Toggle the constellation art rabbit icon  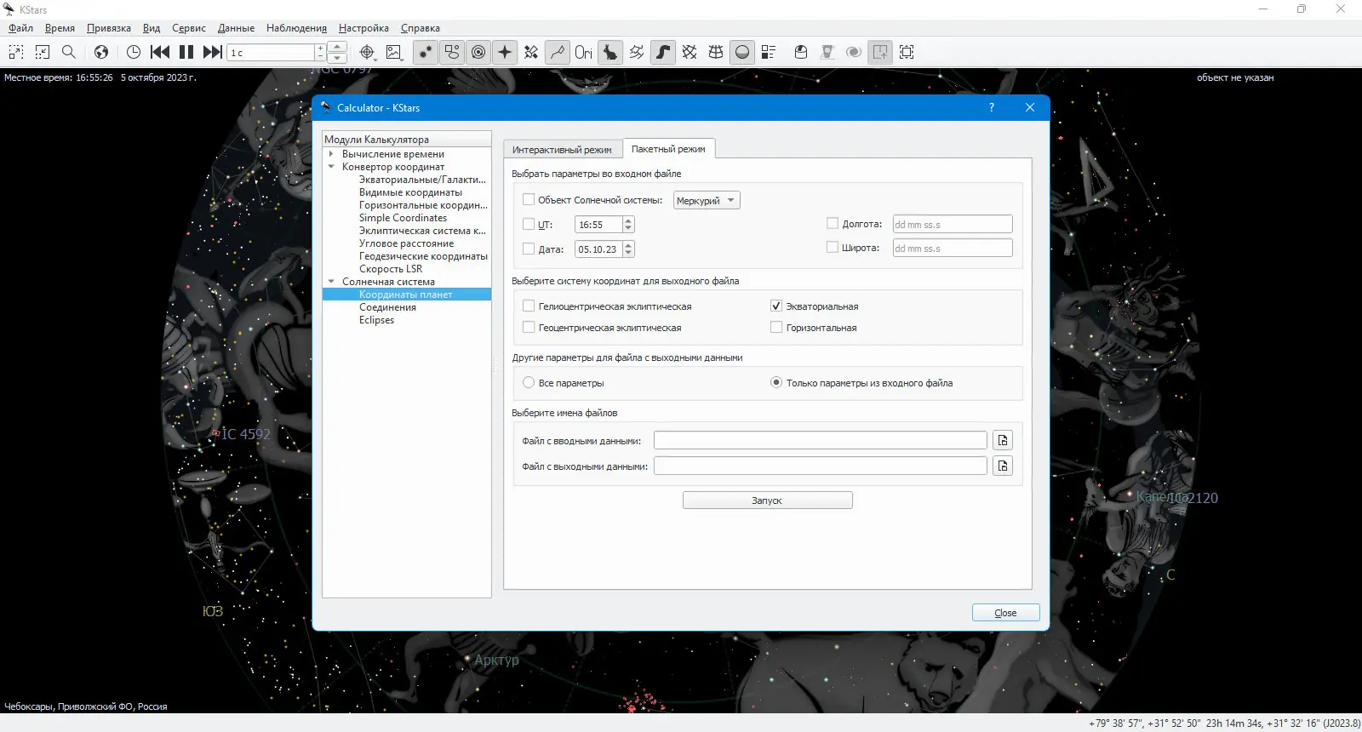point(610,52)
